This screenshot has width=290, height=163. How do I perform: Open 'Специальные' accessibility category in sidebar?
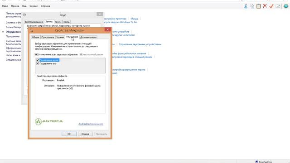(13, 60)
